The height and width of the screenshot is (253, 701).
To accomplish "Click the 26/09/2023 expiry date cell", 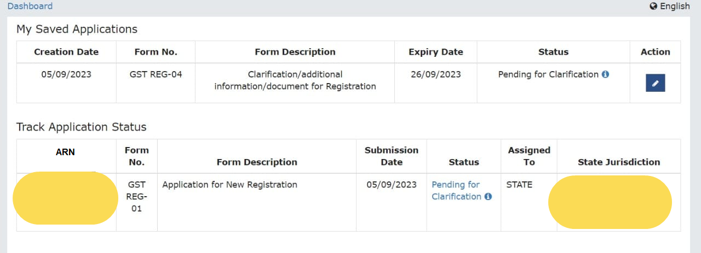I will pos(435,74).
